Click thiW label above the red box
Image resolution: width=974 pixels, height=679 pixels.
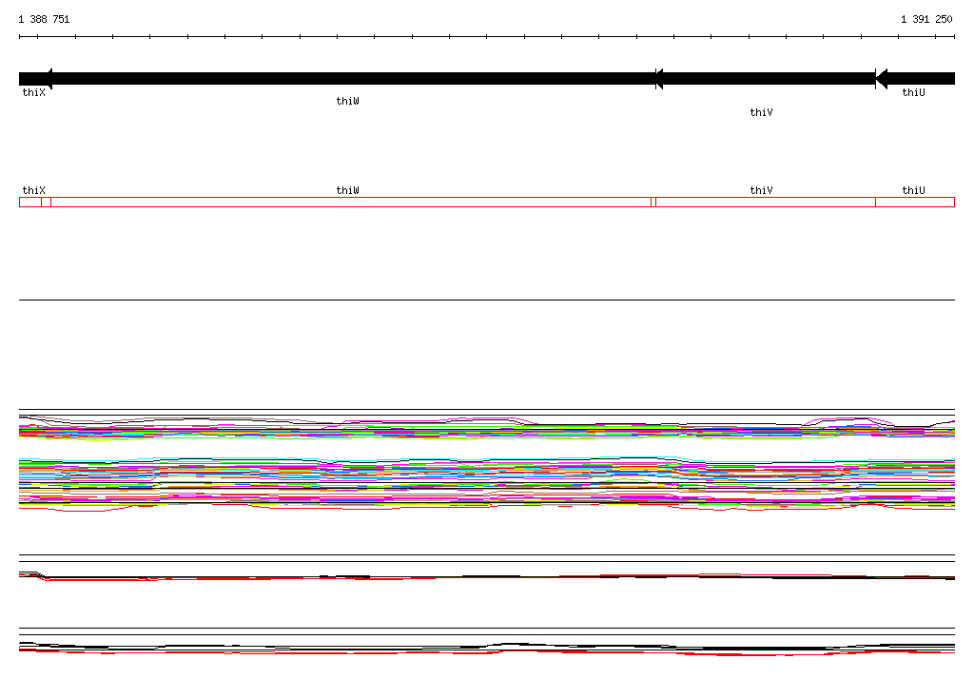pyautogui.click(x=347, y=190)
